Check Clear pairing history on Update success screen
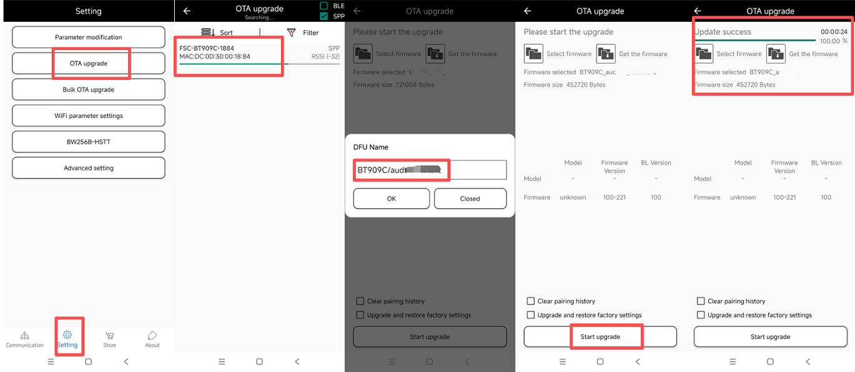 [x=701, y=301]
